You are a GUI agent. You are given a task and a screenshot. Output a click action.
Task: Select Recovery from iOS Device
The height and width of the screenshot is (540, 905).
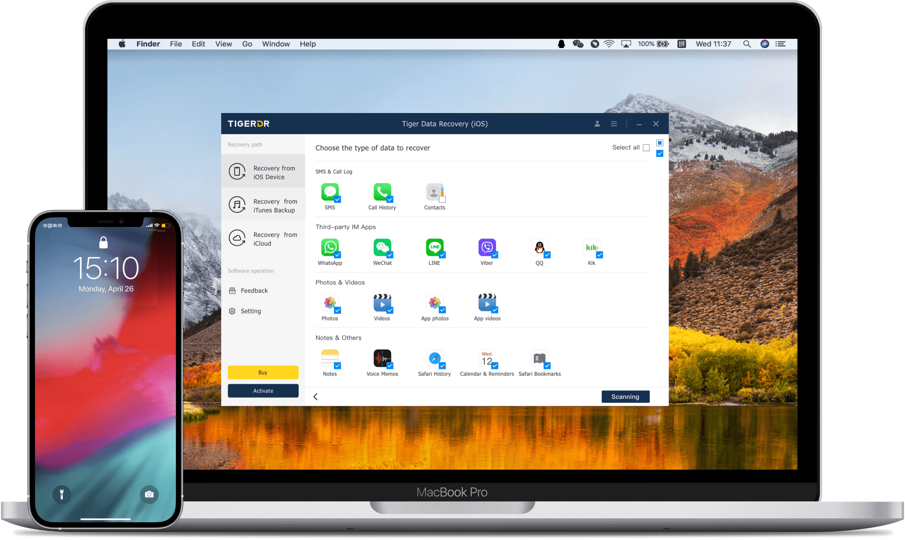point(263,172)
